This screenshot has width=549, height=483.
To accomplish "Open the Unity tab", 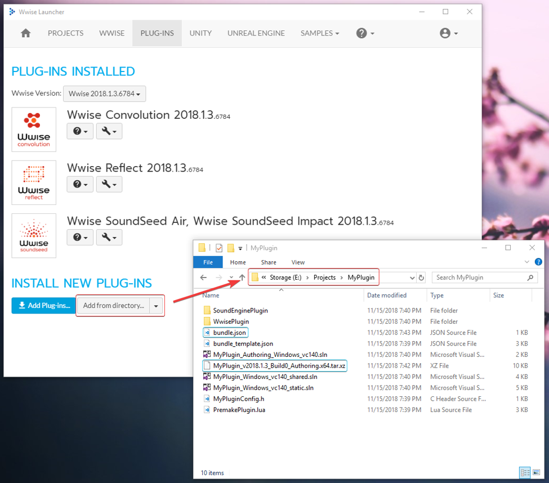I will (x=200, y=33).
